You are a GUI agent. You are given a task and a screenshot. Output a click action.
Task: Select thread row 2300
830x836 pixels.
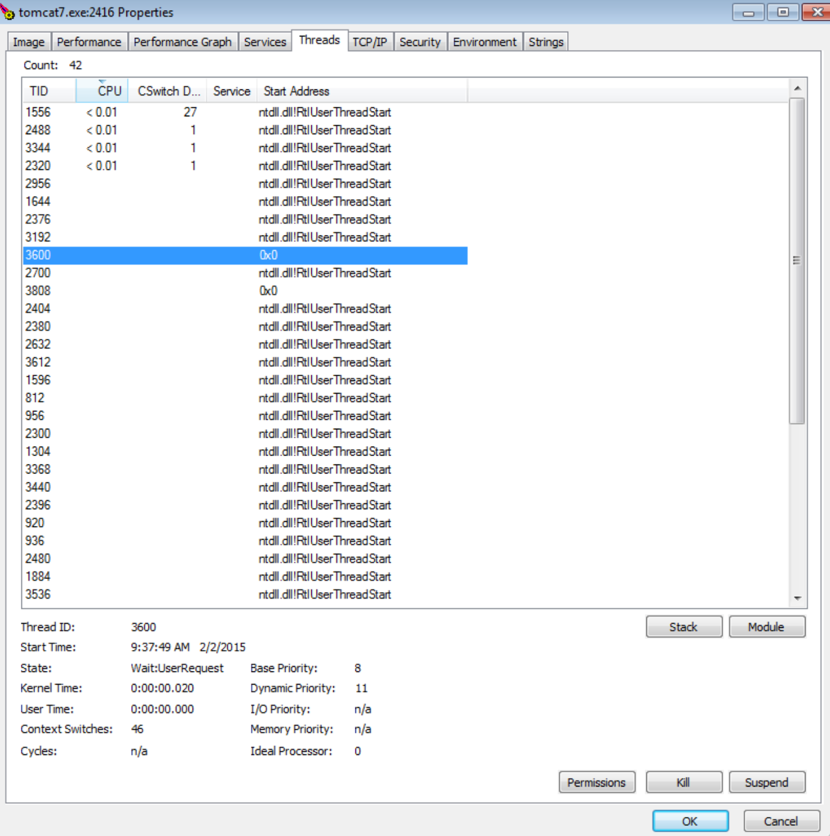(245, 434)
